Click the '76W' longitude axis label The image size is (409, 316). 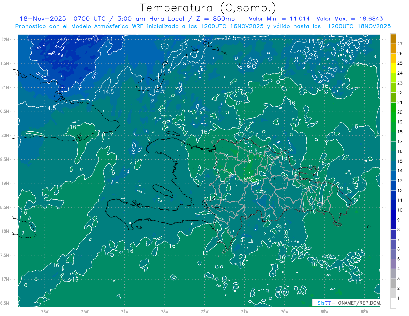(45, 312)
